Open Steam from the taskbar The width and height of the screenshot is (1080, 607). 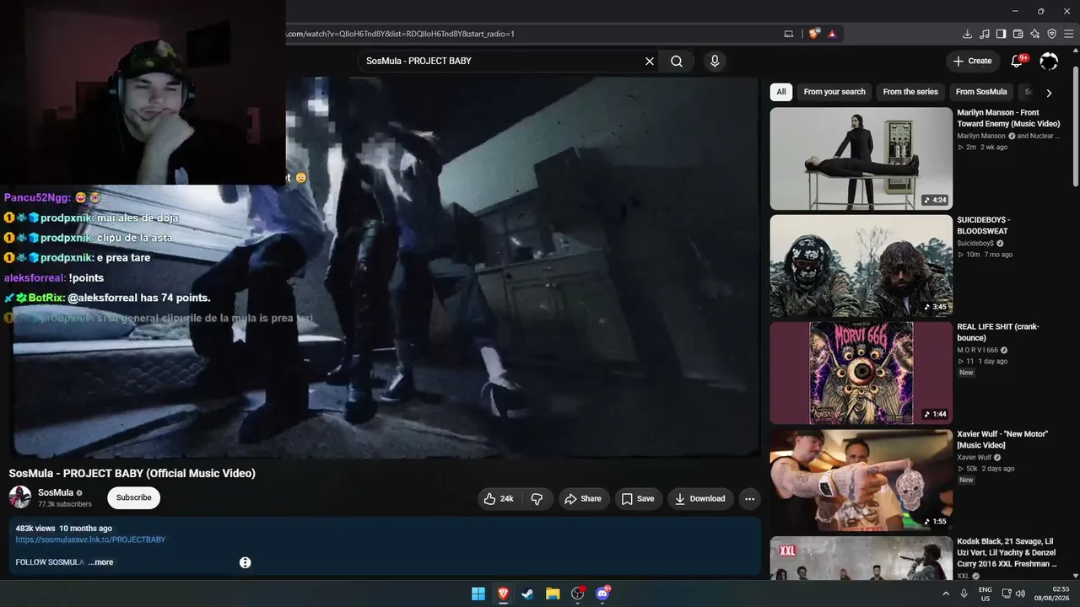click(x=527, y=594)
